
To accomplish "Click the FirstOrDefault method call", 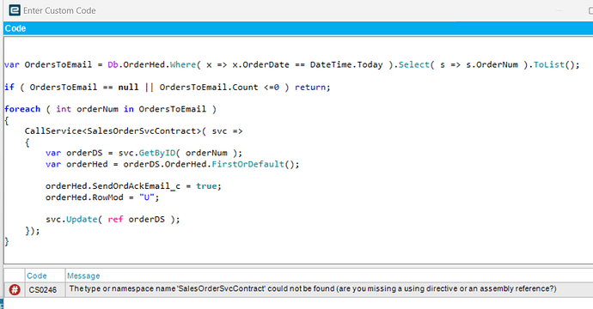I will click(x=248, y=164).
